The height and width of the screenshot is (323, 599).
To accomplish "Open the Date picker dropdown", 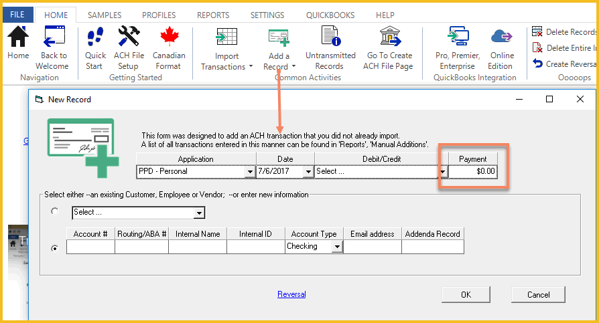I will coord(308,172).
